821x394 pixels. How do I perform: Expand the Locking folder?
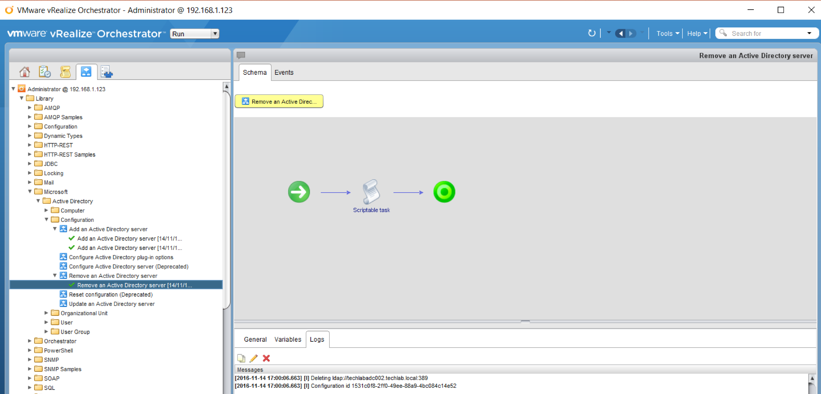pyautogui.click(x=30, y=173)
